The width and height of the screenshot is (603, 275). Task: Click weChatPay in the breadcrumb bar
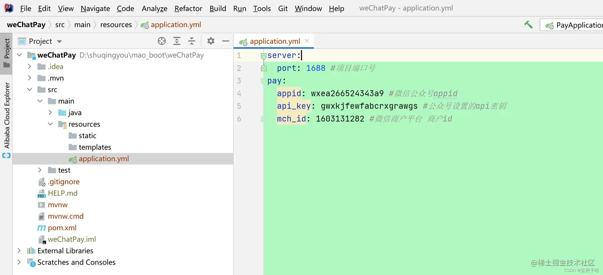[x=26, y=25]
